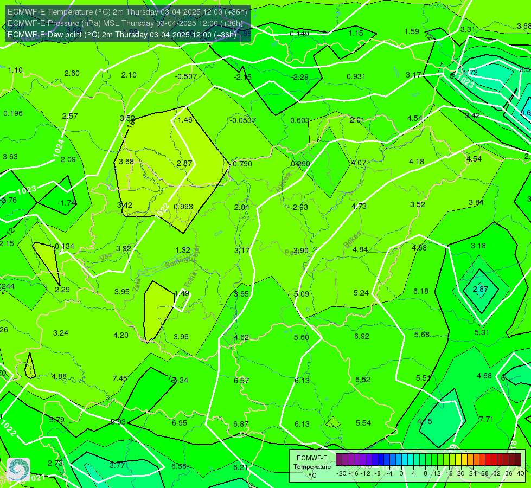Image resolution: width=531 pixels, height=488 pixels.
Task: Click the 1024 isobar label
Action: 59,149
